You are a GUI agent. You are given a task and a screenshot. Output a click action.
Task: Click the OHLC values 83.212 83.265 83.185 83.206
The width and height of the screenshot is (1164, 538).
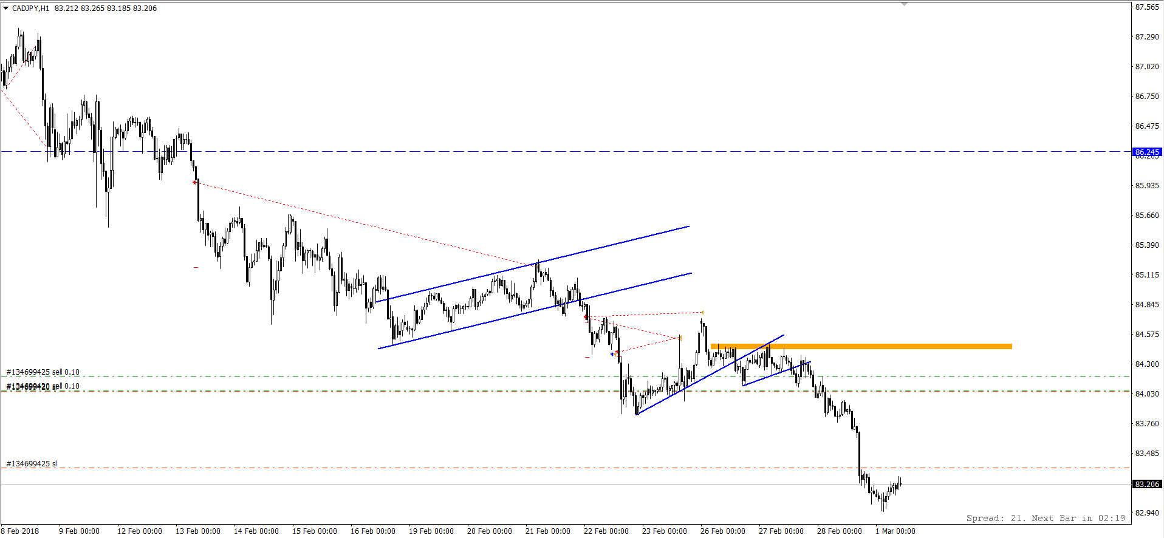click(106, 9)
